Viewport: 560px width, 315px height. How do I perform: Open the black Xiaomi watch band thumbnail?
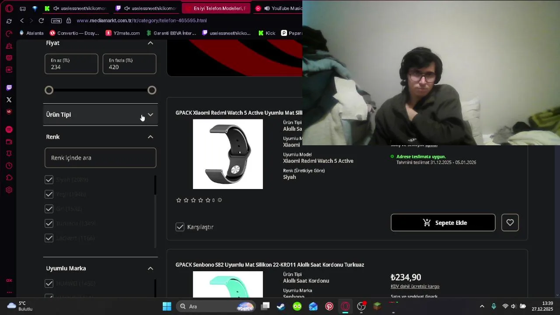coord(228,154)
